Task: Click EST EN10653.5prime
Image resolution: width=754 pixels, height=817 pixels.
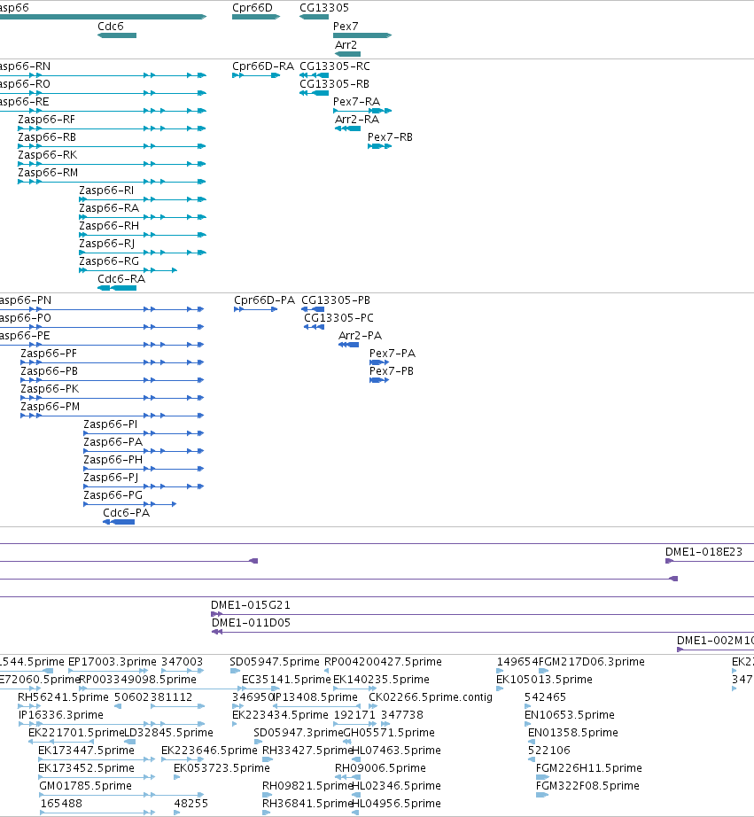Action: (570, 715)
